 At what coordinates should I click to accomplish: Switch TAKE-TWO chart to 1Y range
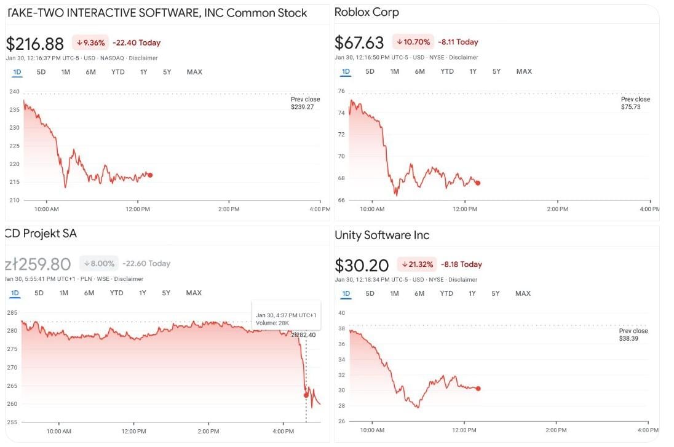143,72
